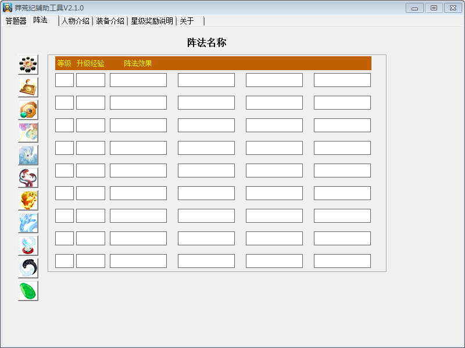Select the orange flame formation icon
Viewport: 465px width, 348px height.
[x=28, y=200]
